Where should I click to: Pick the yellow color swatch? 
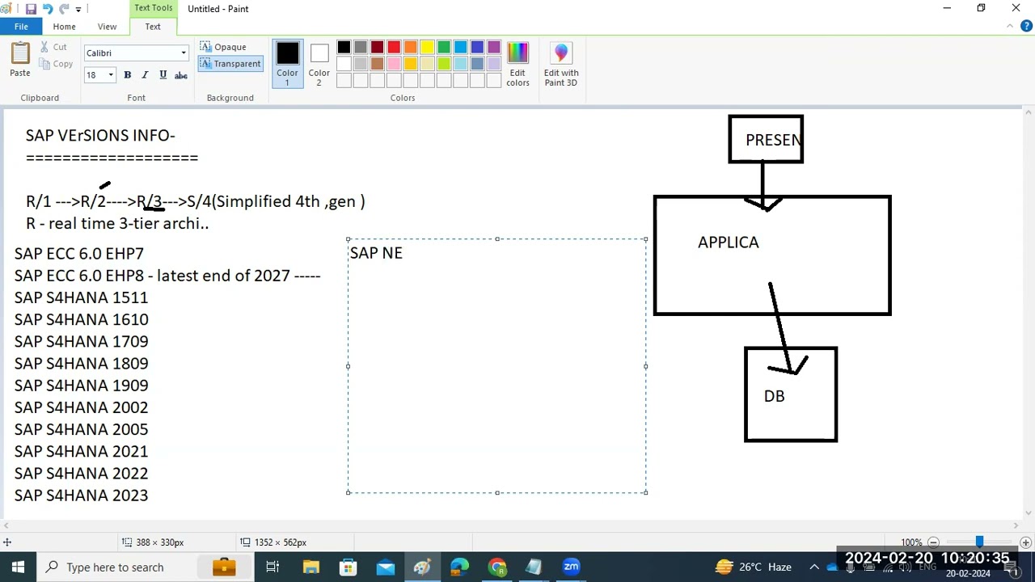click(x=427, y=48)
